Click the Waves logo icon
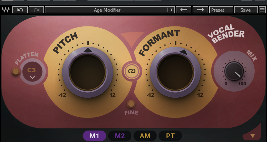 click(x=6, y=10)
